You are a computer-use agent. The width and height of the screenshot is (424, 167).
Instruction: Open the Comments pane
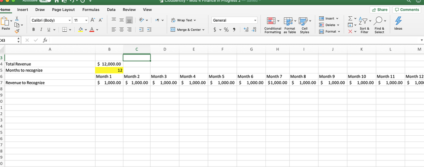(407, 10)
